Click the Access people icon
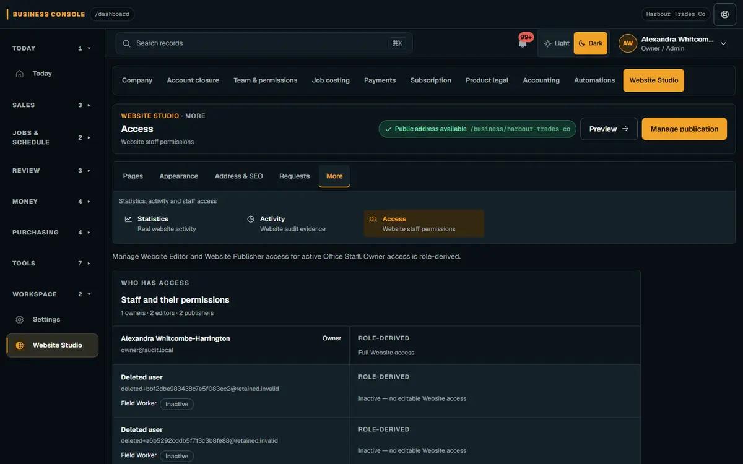Image resolution: width=743 pixels, height=464 pixels. 373,219
